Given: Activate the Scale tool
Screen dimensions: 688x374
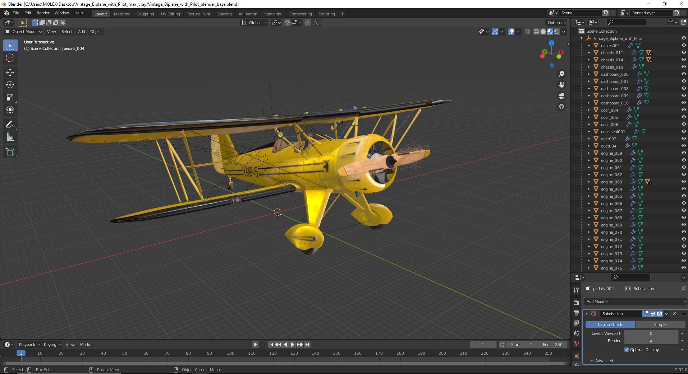Looking at the screenshot, I should click(x=10, y=98).
